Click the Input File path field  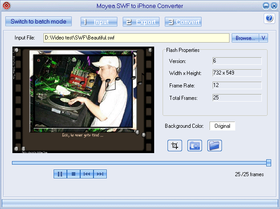[x=136, y=38]
